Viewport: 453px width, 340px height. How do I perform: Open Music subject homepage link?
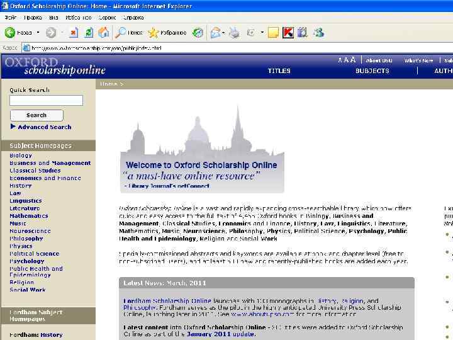(x=18, y=223)
